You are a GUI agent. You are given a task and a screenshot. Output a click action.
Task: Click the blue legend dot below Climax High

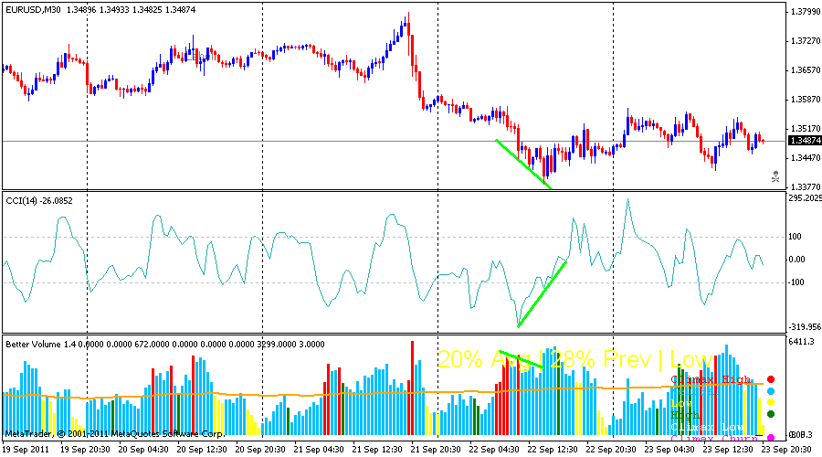click(x=770, y=391)
